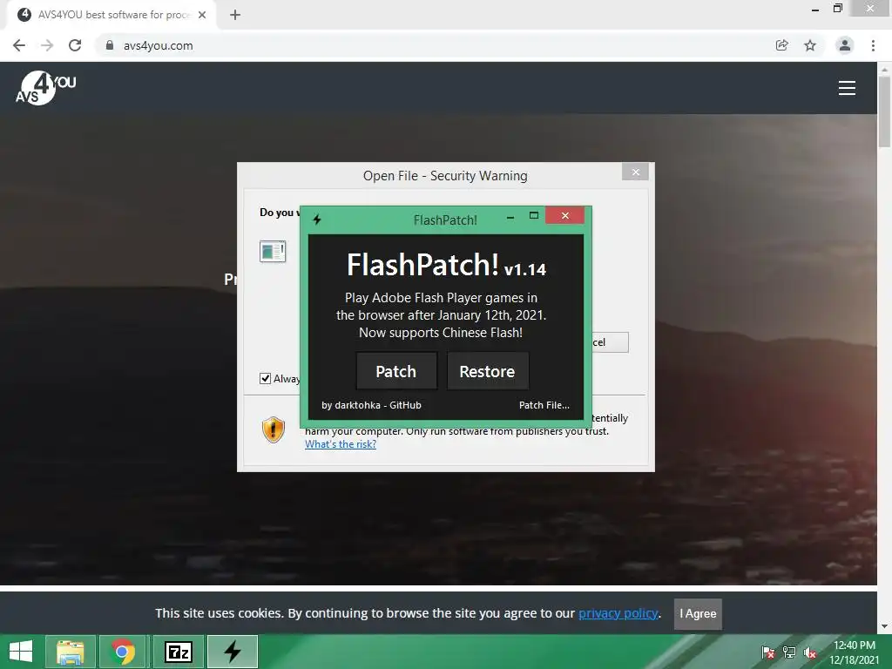Open the network tray icon
Image resolution: width=892 pixels, height=669 pixels.
[x=789, y=652]
